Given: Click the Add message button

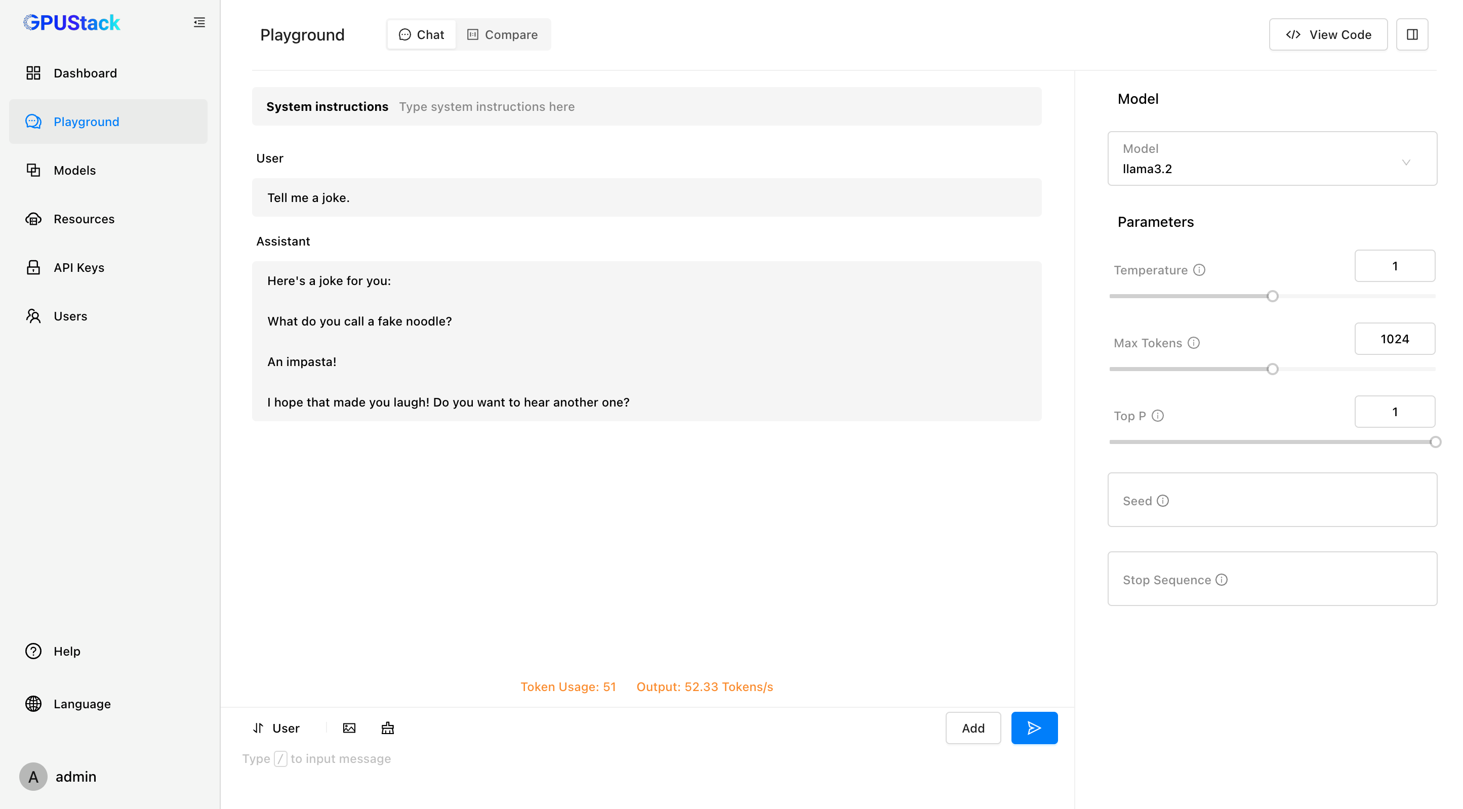Looking at the screenshot, I should (x=973, y=729).
